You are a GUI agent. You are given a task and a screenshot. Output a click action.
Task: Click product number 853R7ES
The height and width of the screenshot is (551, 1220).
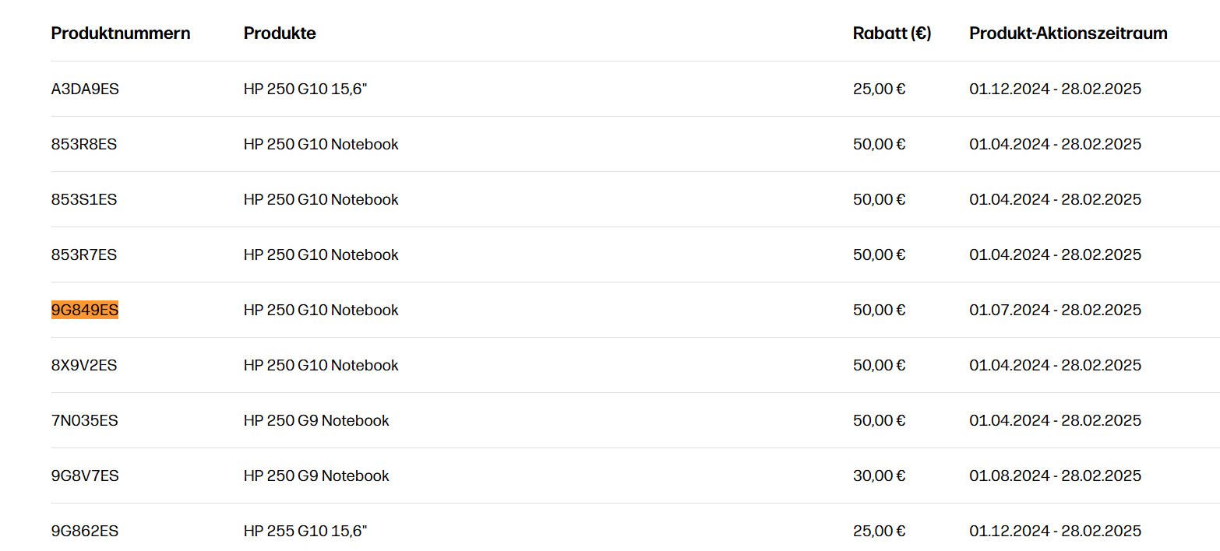(84, 255)
